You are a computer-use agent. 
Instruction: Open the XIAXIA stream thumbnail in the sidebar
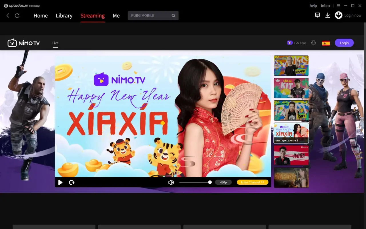(291, 133)
